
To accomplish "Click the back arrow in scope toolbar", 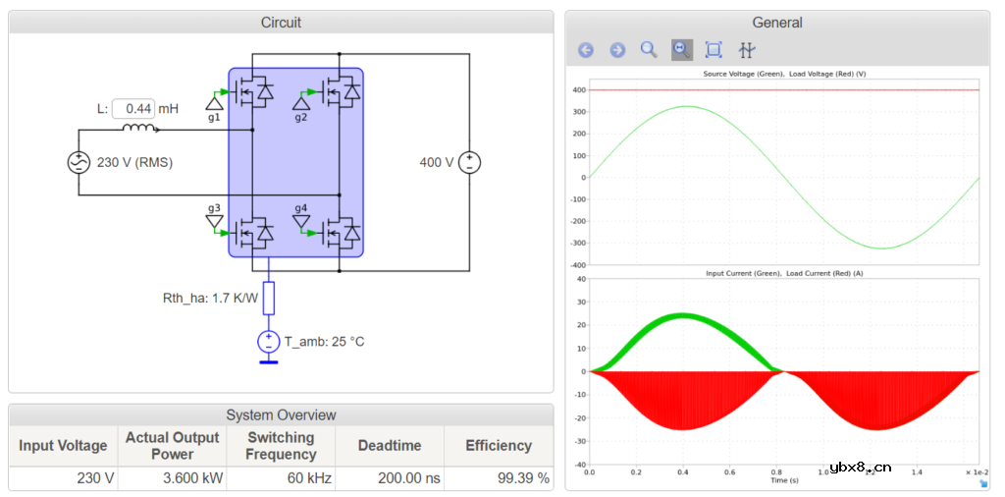I will [x=586, y=50].
